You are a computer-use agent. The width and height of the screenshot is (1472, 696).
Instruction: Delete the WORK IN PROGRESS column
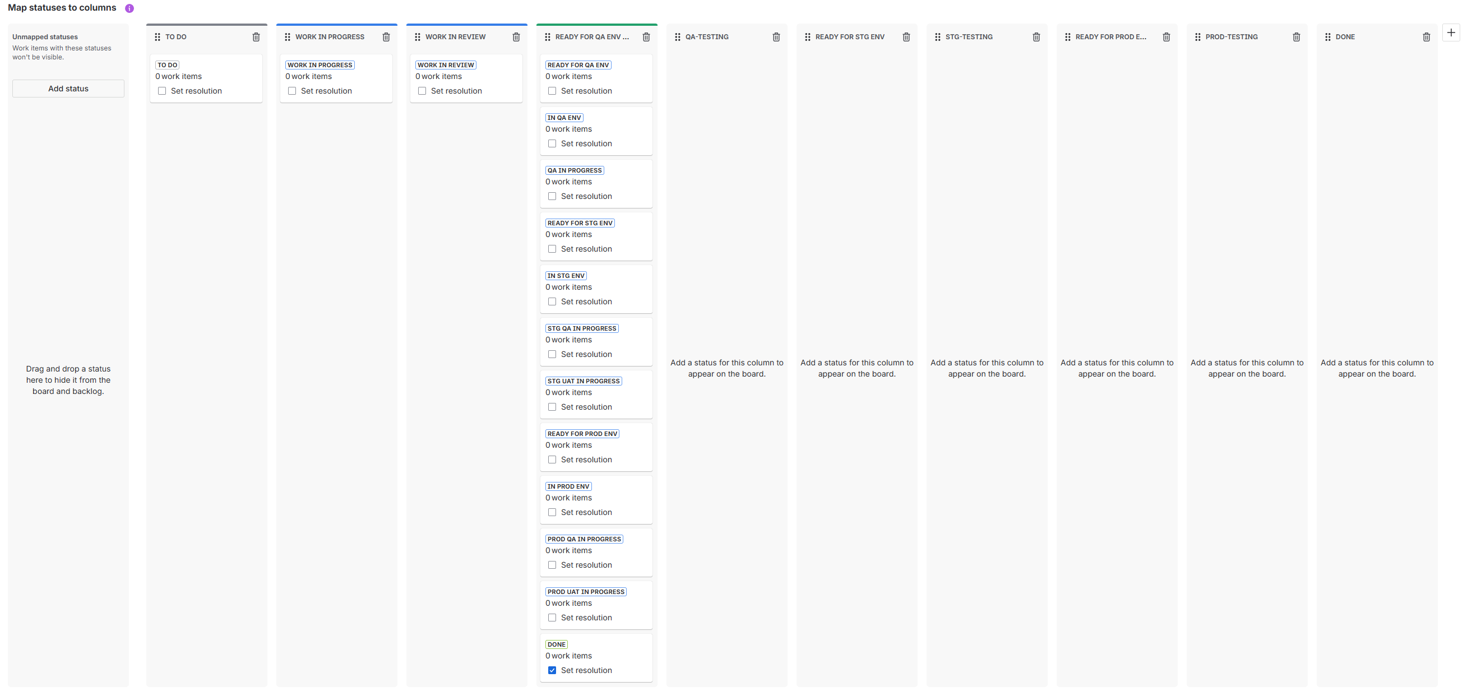(386, 37)
